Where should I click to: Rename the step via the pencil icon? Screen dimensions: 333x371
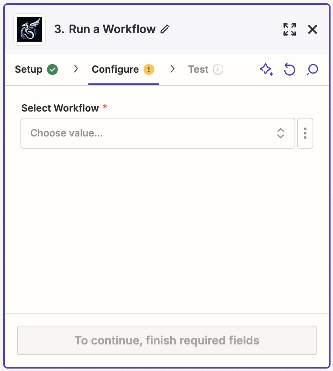pos(165,29)
